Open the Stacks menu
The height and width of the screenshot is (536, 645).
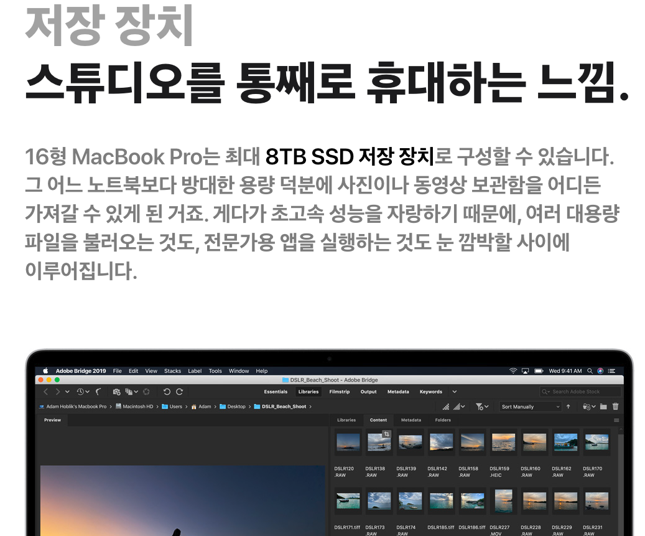click(172, 370)
